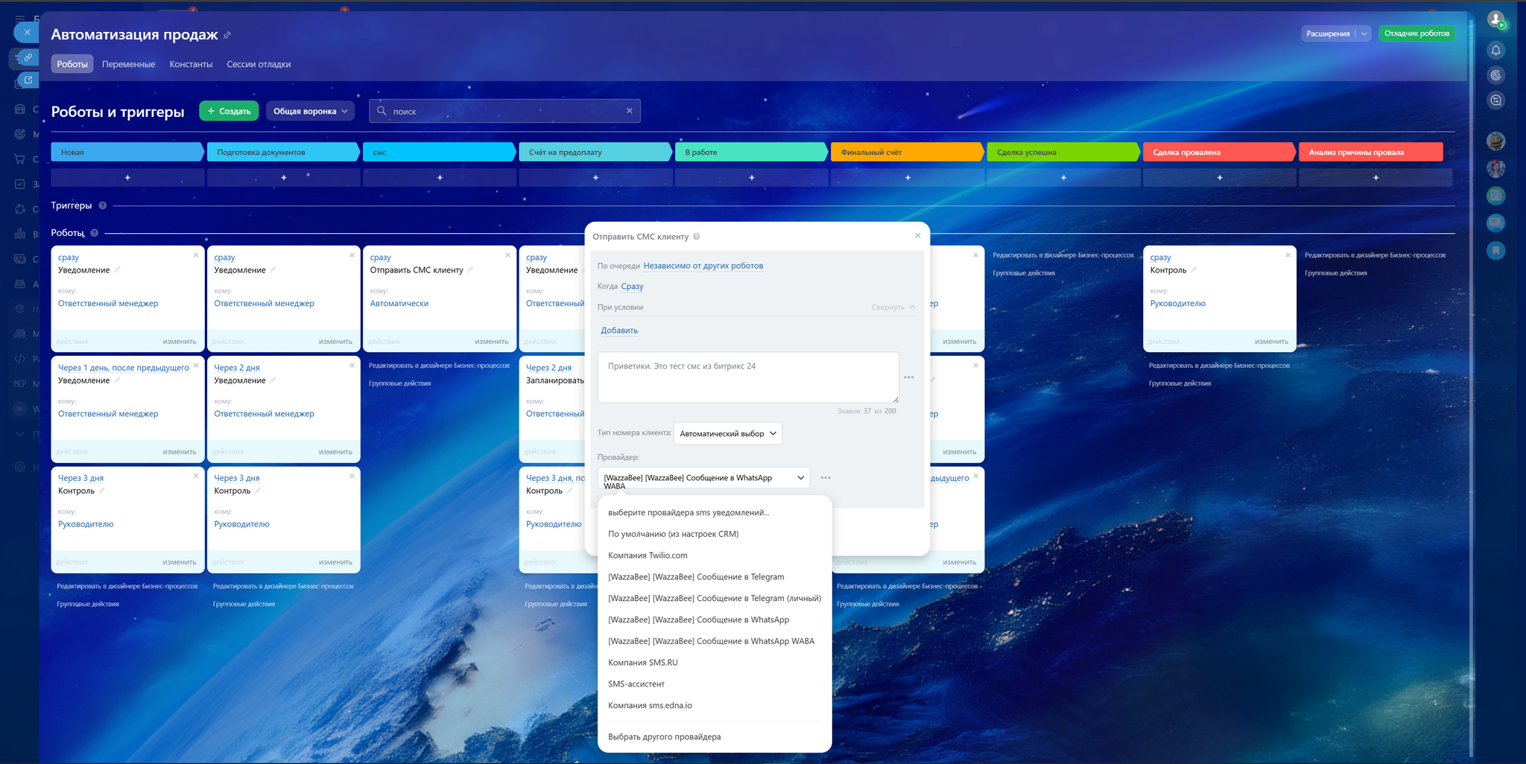Open the chat-with-arrows icon in right sidebar
Viewport: 1526px width, 764px height.
click(x=1495, y=100)
